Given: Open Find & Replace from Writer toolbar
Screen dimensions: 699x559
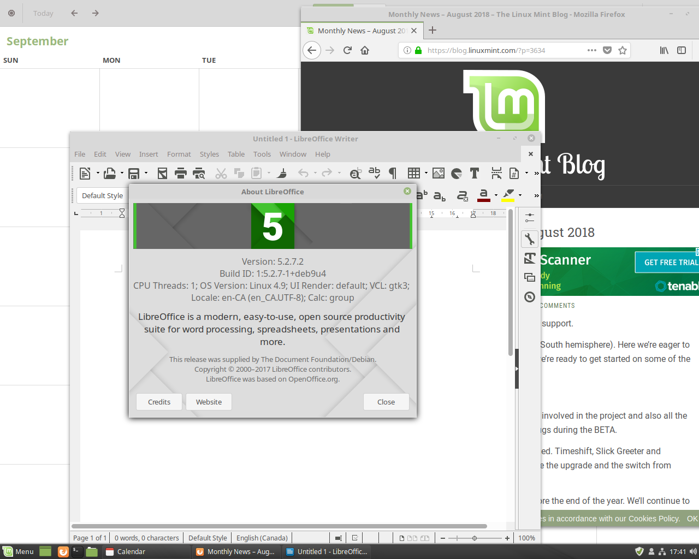Looking at the screenshot, I should point(356,174).
